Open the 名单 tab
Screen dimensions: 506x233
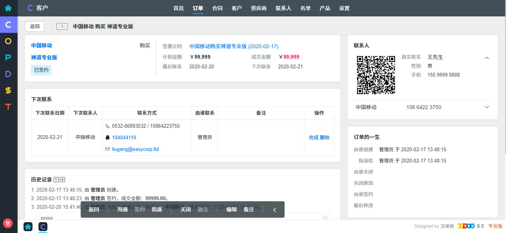305,8
